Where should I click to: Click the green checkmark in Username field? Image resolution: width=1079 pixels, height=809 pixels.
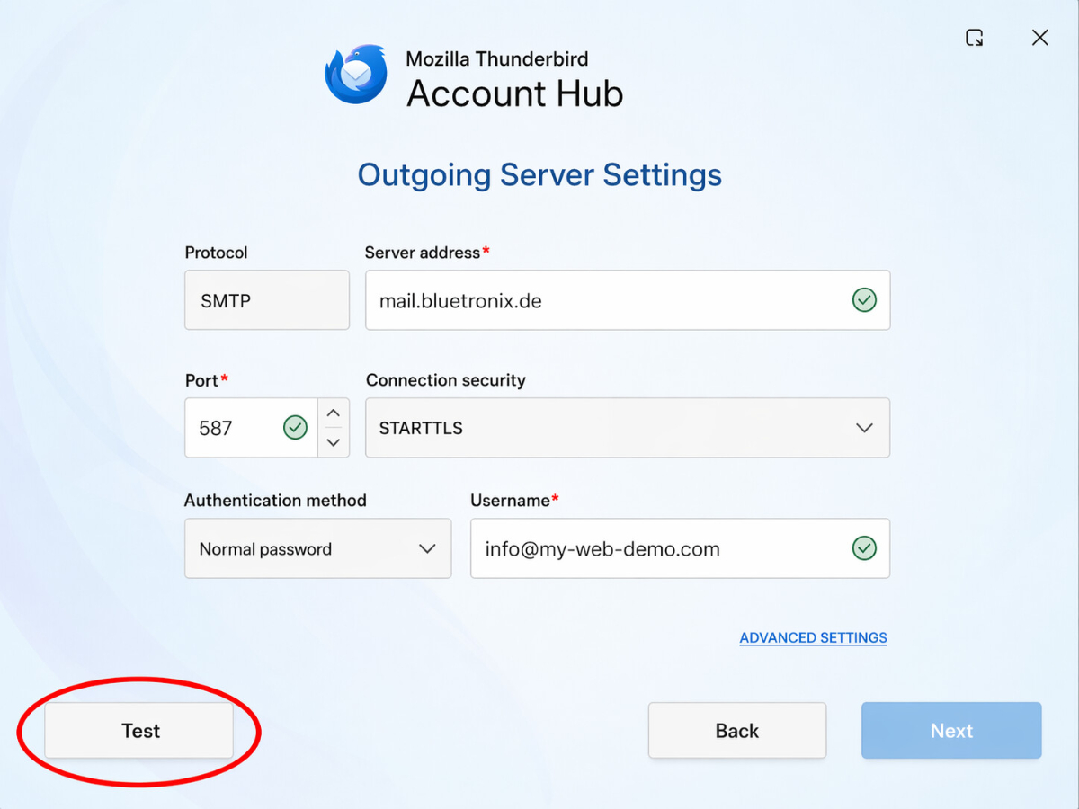(x=864, y=548)
